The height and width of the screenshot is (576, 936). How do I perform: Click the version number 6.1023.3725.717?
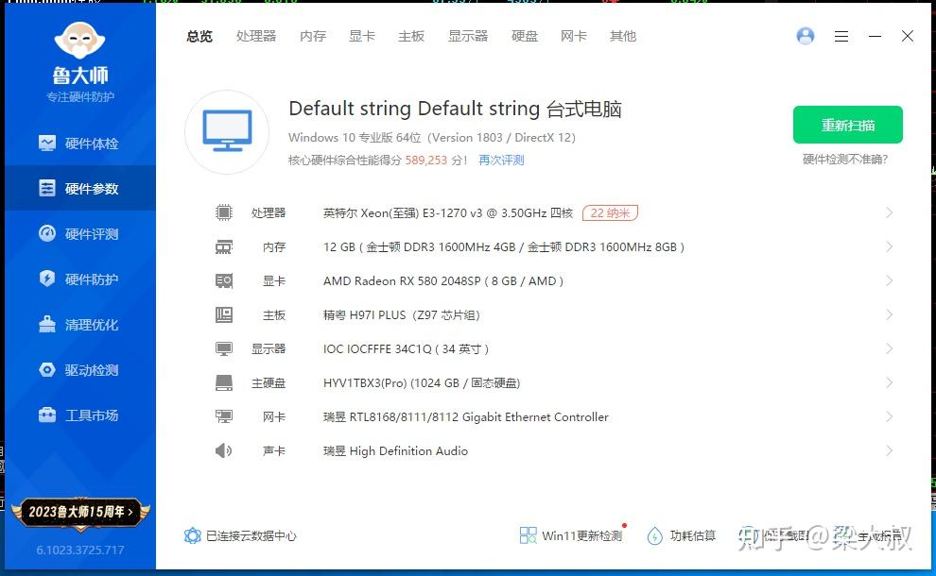click(80, 550)
